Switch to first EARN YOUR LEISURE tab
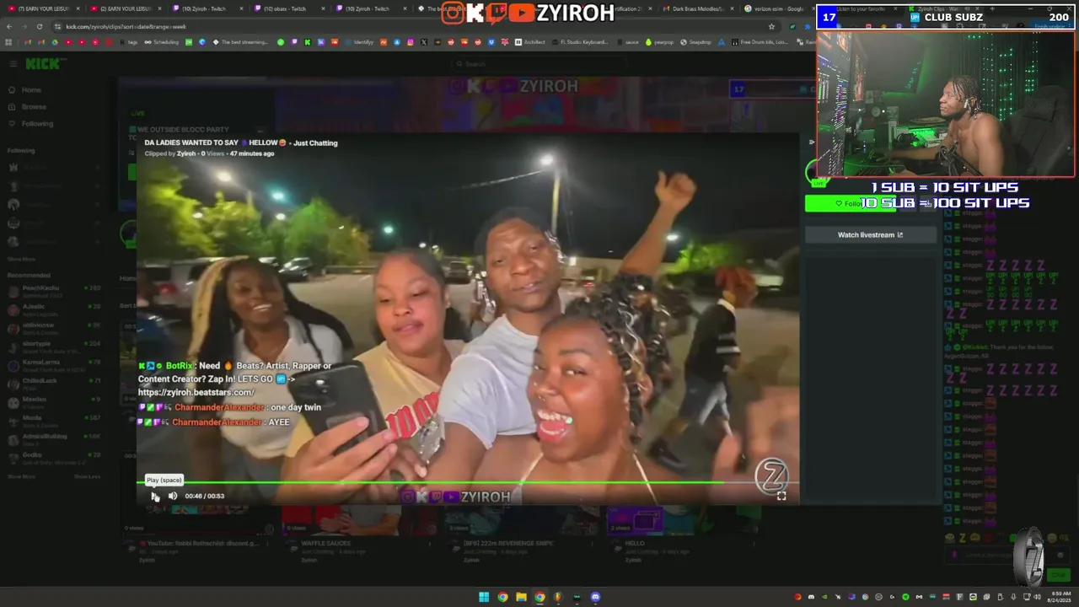 click(44, 8)
